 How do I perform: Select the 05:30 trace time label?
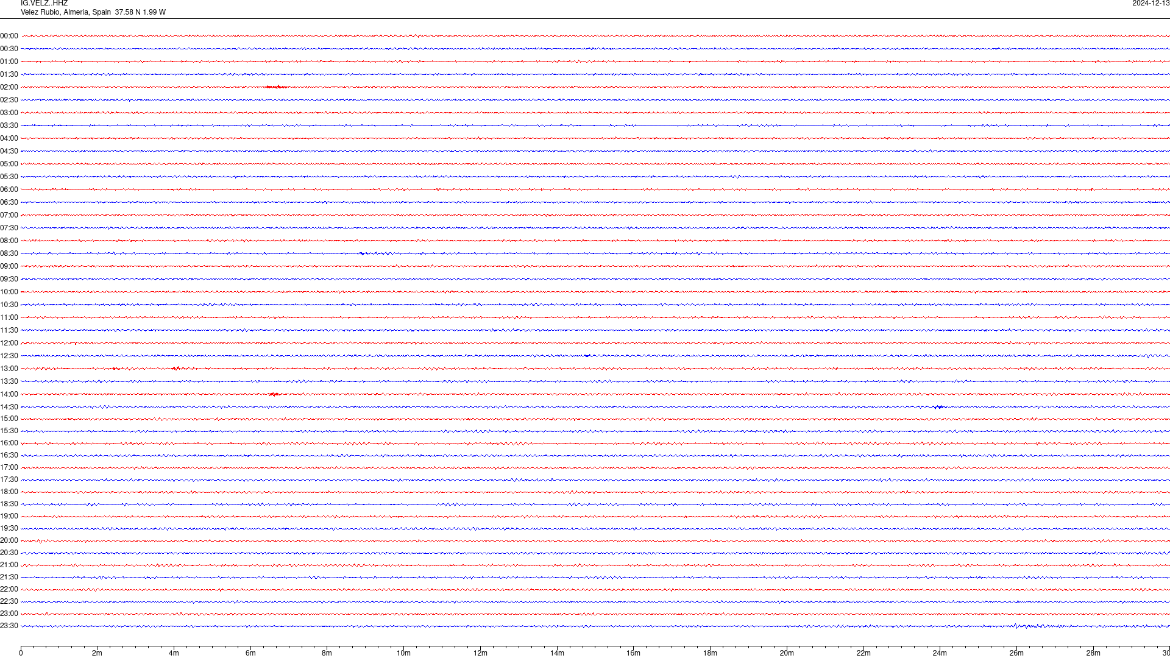[9, 177]
